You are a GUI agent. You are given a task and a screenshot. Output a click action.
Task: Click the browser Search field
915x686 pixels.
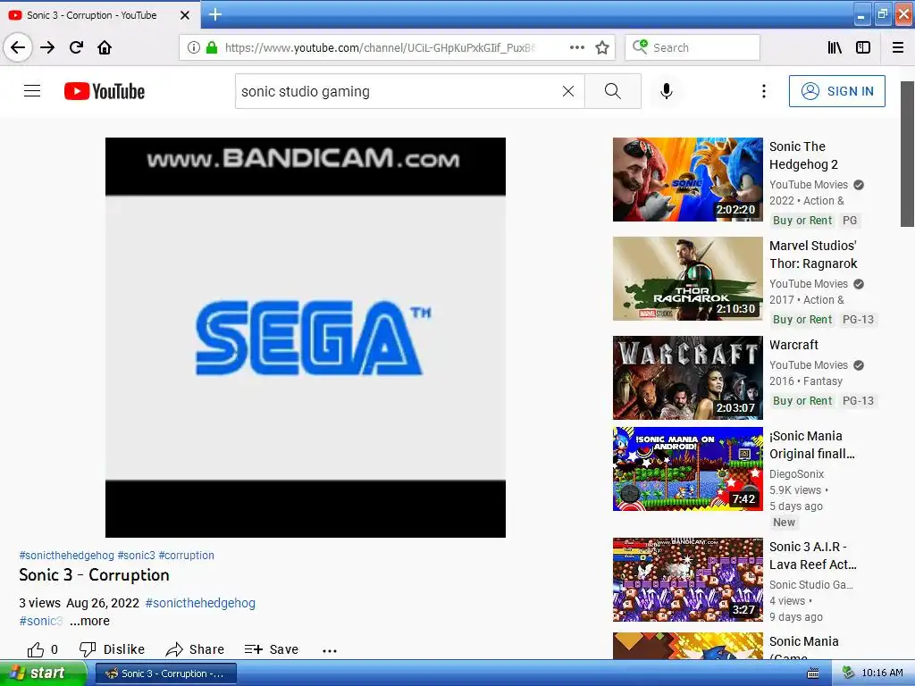click(x=693, y=48)
